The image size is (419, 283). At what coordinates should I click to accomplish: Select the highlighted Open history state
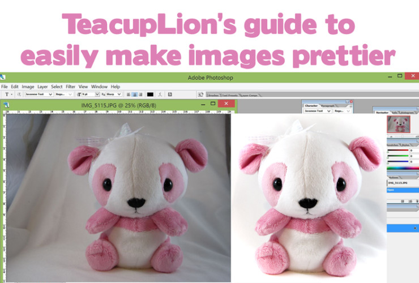pyautogui.click(x=403, y=190)
